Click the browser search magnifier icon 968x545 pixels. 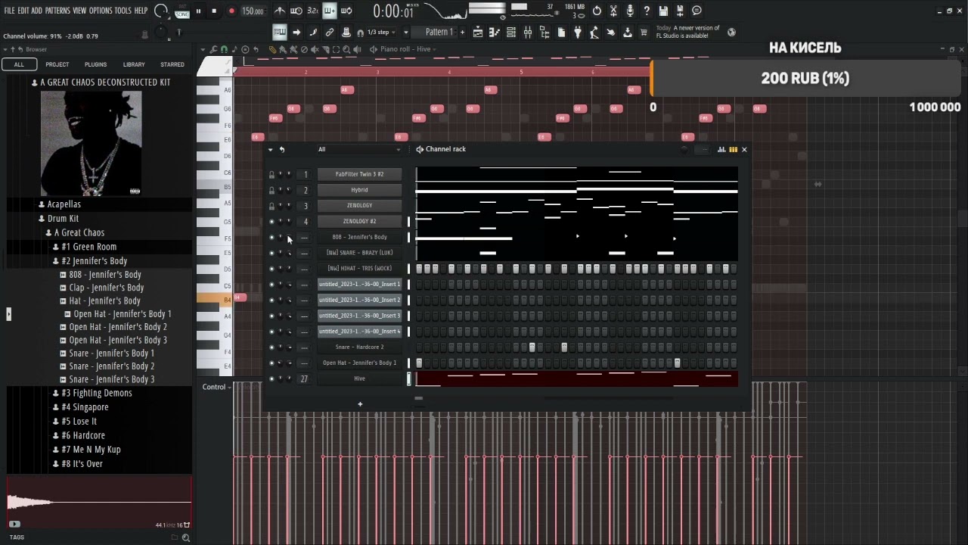(186, 537)
